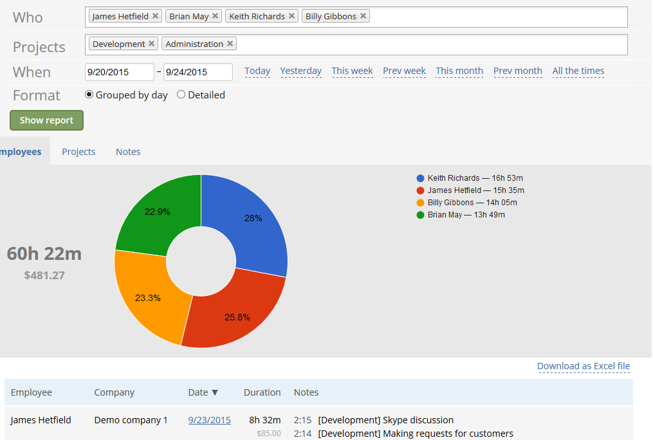Select Detailed format option
The width and height of the screenshot is (653, 440).
pos(181,95)
